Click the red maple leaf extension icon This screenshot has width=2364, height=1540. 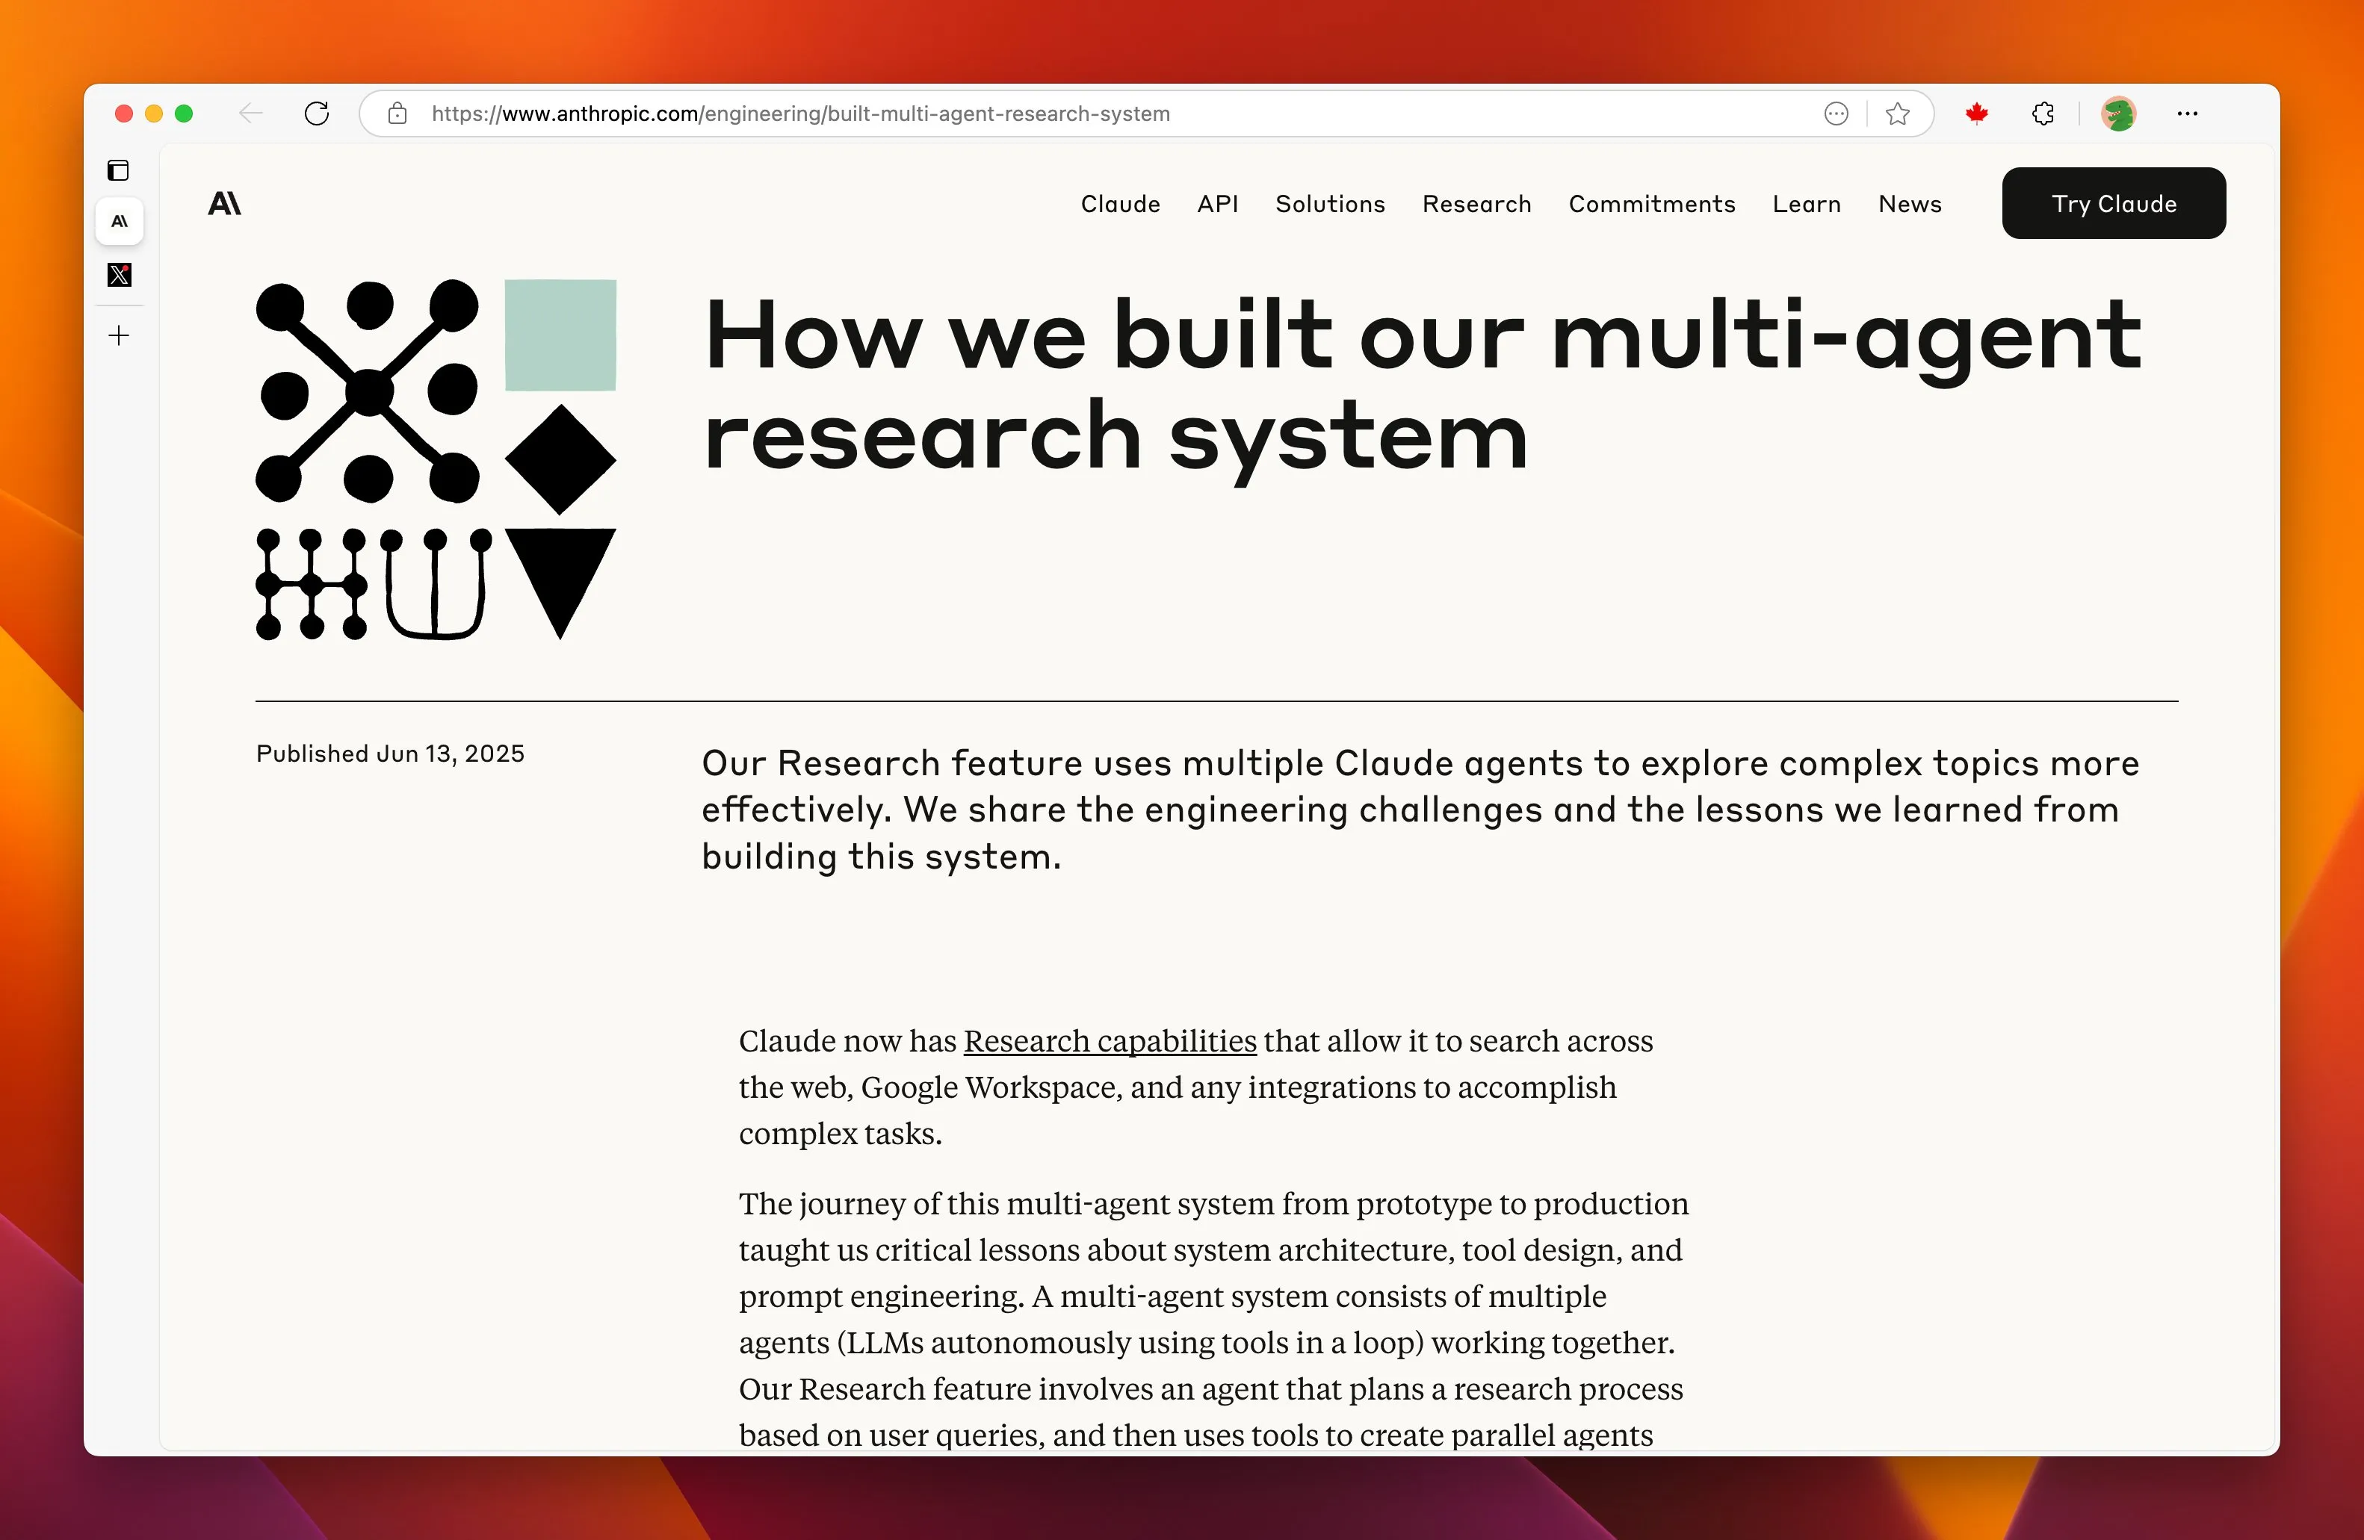pos(1977,114)
